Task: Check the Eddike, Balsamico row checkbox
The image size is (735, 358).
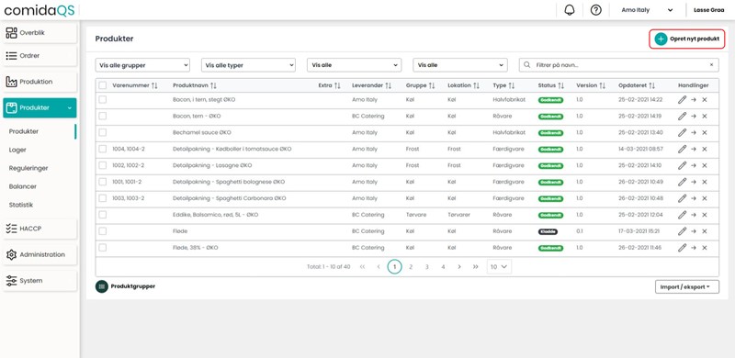Action: coord(103,215)
